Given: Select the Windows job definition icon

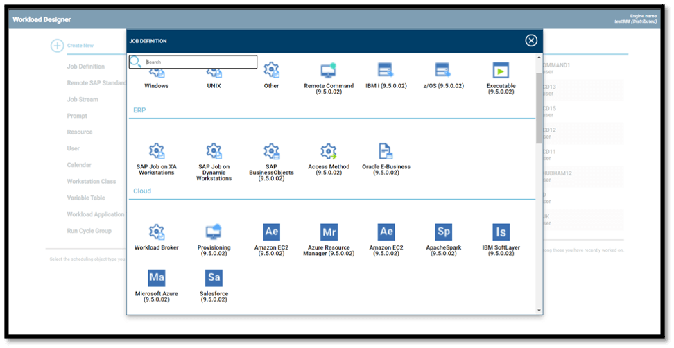Looking at the screenshot, I should pos(157,74).
